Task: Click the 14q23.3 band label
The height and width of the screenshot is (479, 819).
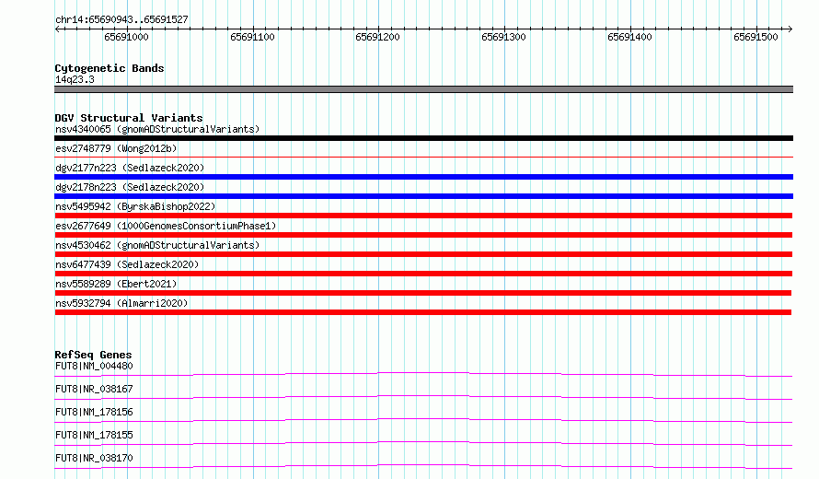Action: point(75,79)
